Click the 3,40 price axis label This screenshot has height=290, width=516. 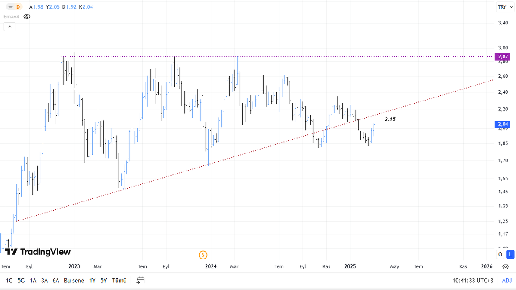(x=503, y=23)
